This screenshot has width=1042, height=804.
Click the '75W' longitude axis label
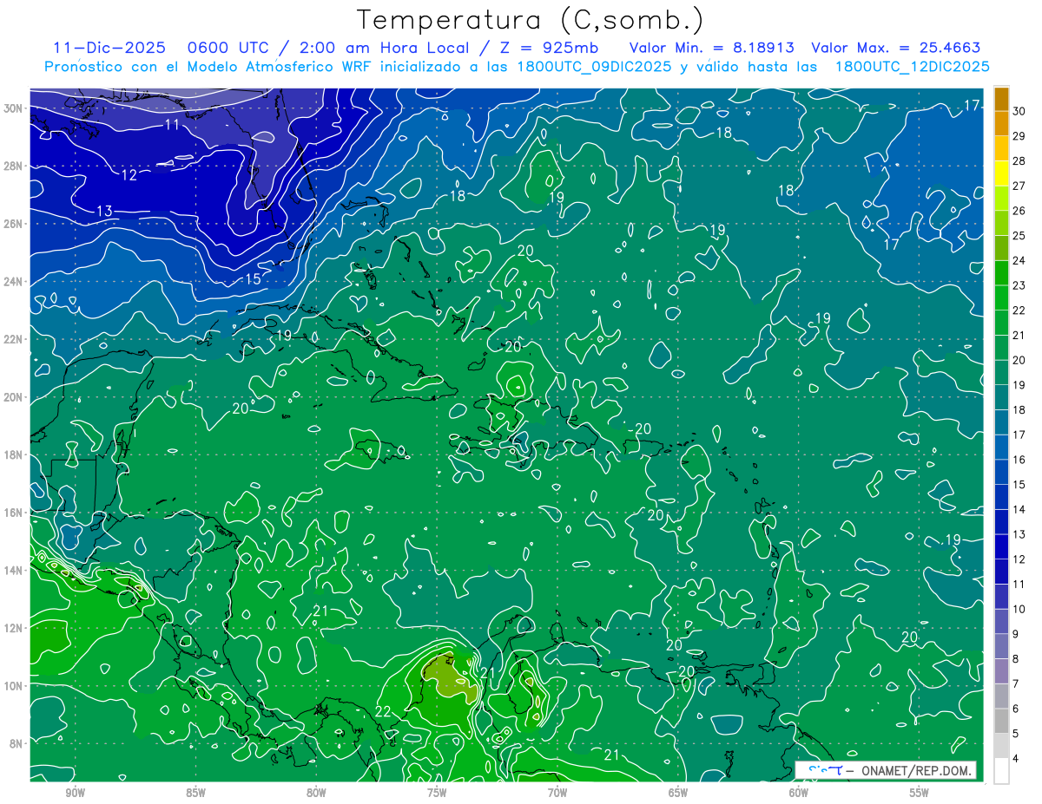pos(437,793)
